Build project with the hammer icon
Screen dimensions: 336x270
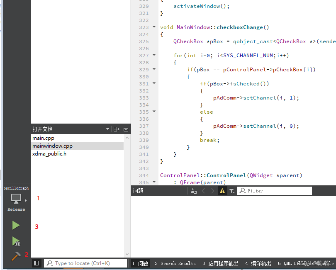[x=16, y=256]
